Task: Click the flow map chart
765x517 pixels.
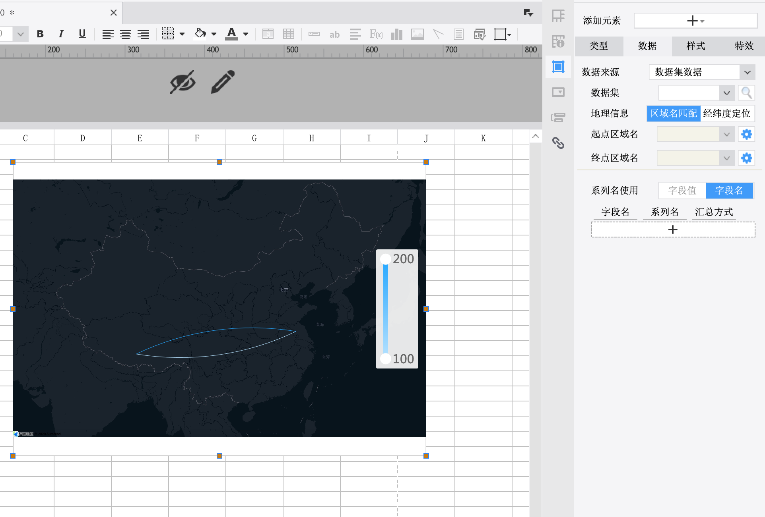Action: pos(219,308)
